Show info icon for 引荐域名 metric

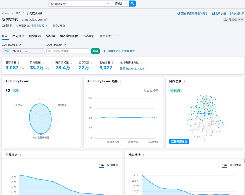pos(19,62)
